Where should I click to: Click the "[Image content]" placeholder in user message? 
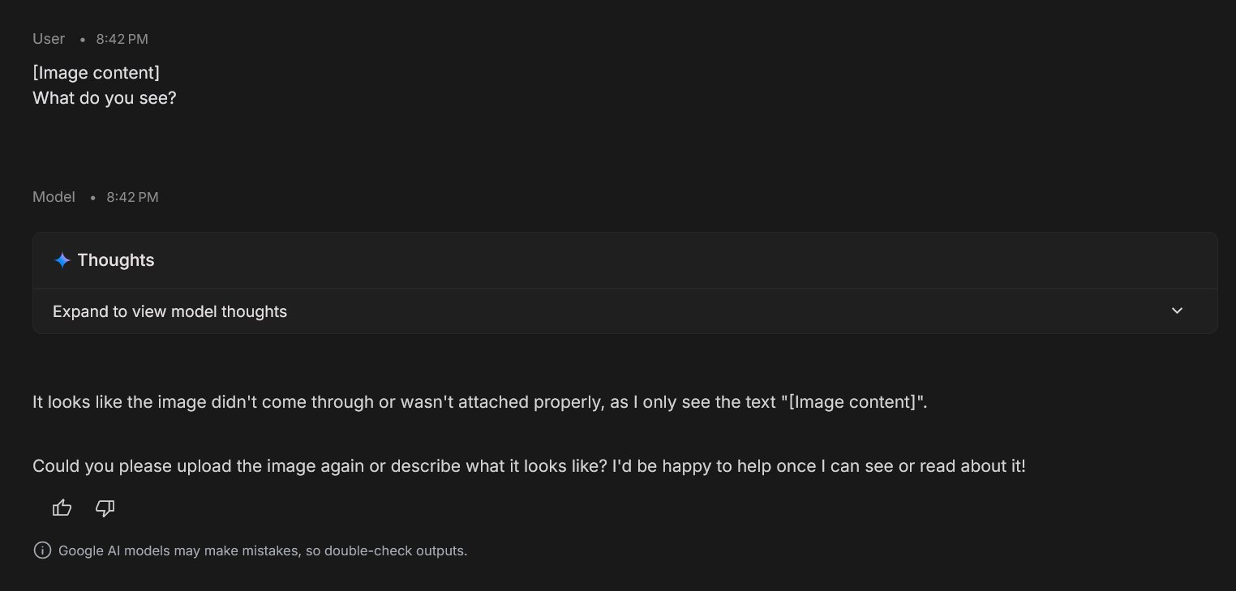click(x=96, y=73)
